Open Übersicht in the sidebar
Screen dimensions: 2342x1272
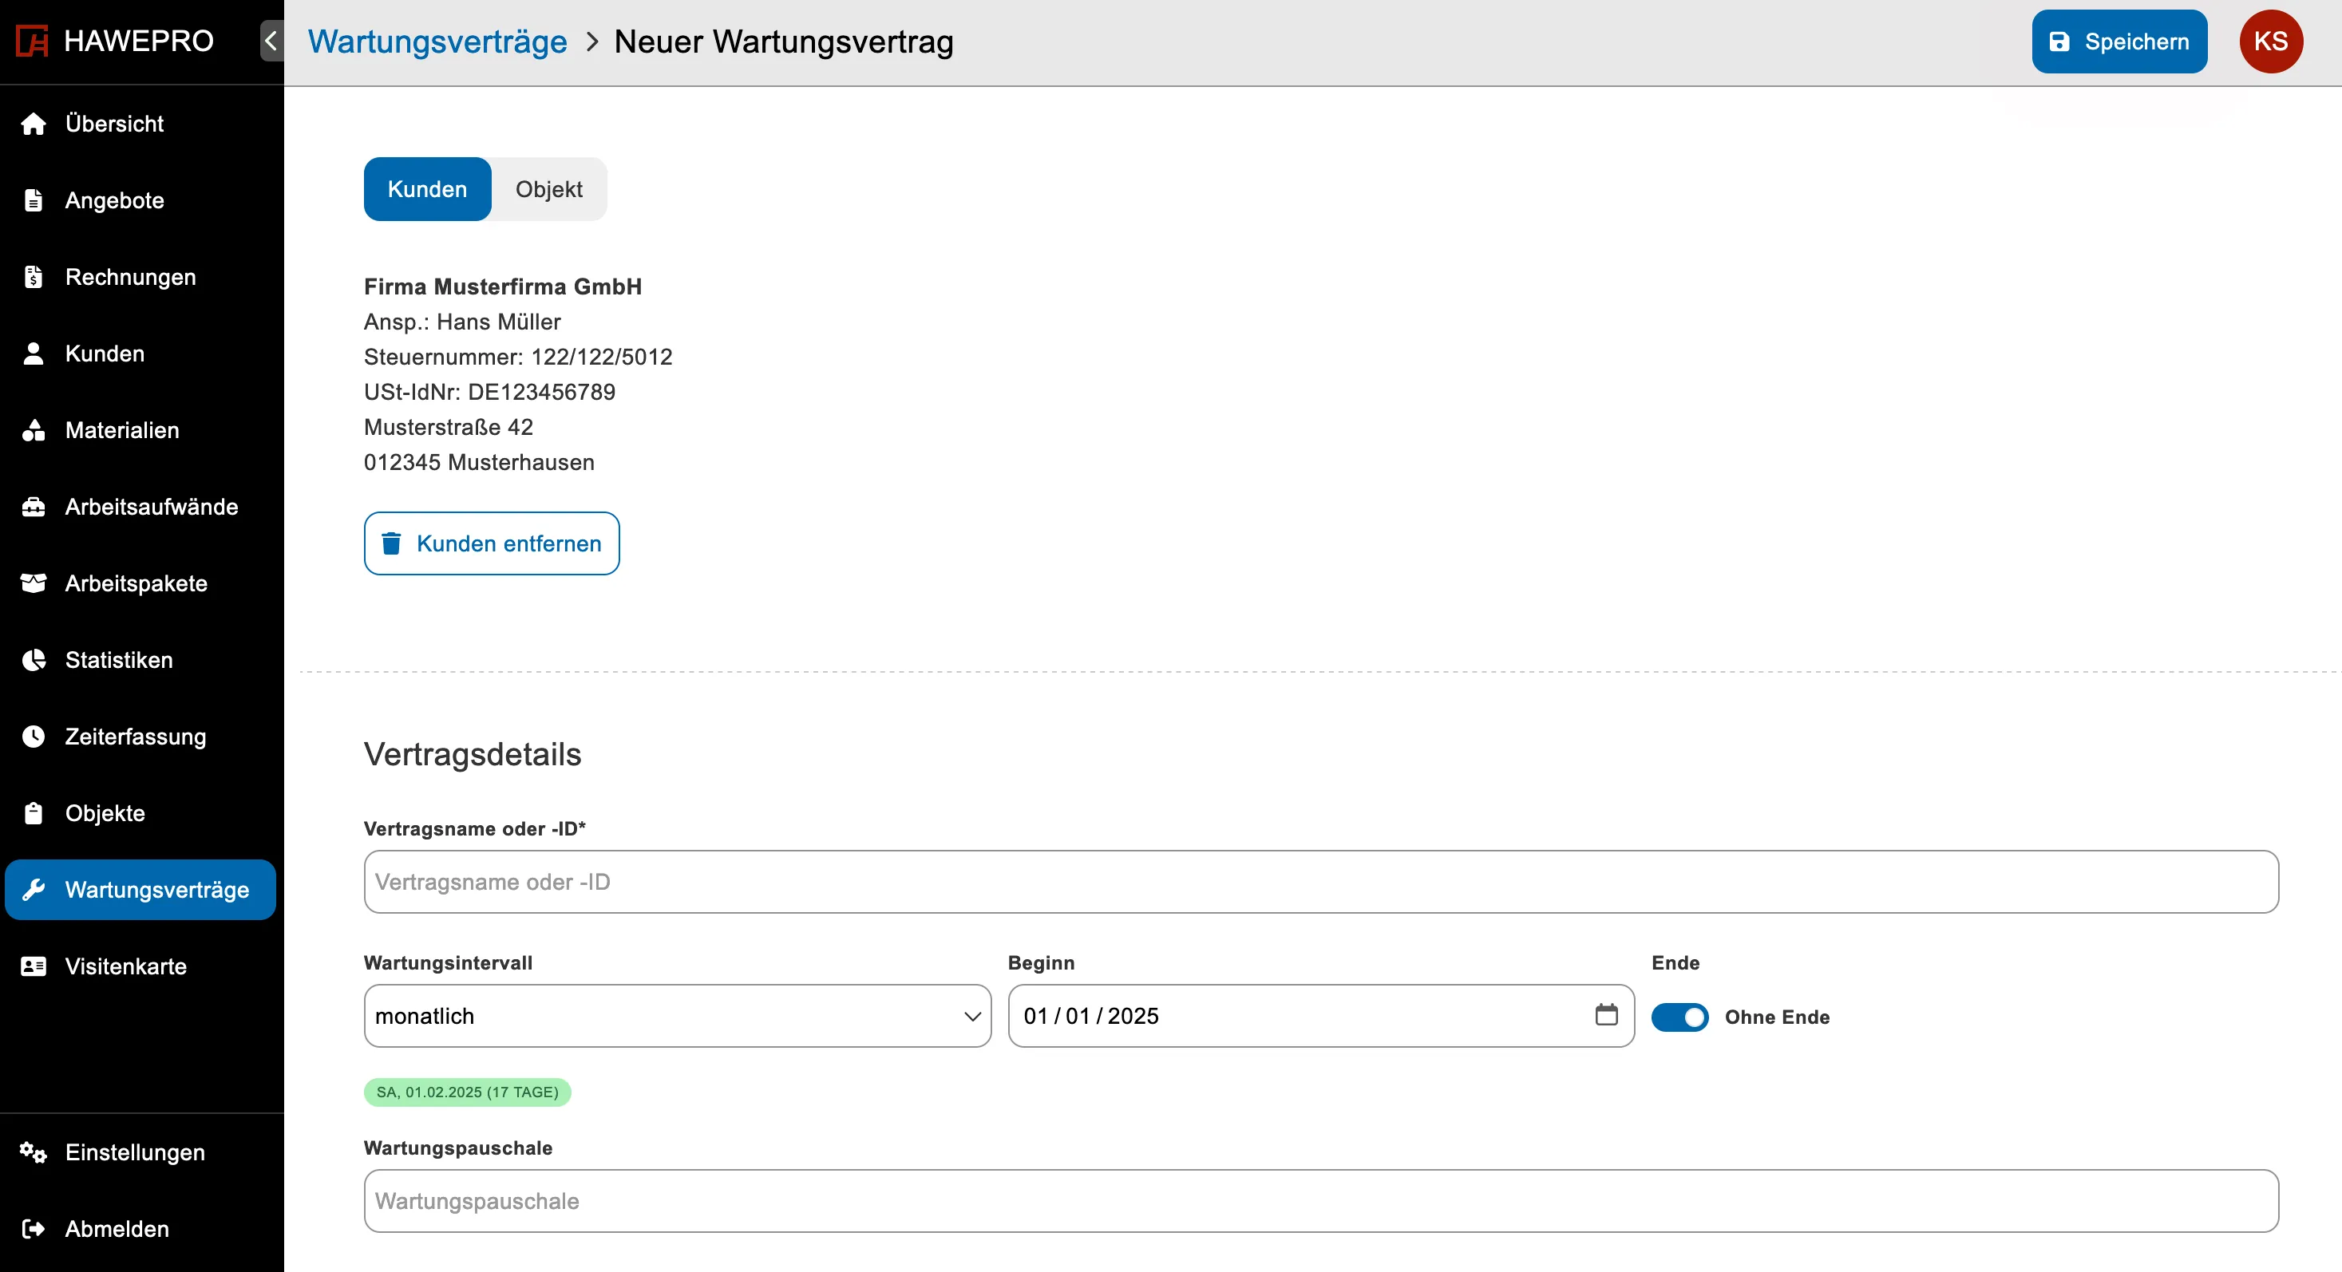click(x=140, y=124)
